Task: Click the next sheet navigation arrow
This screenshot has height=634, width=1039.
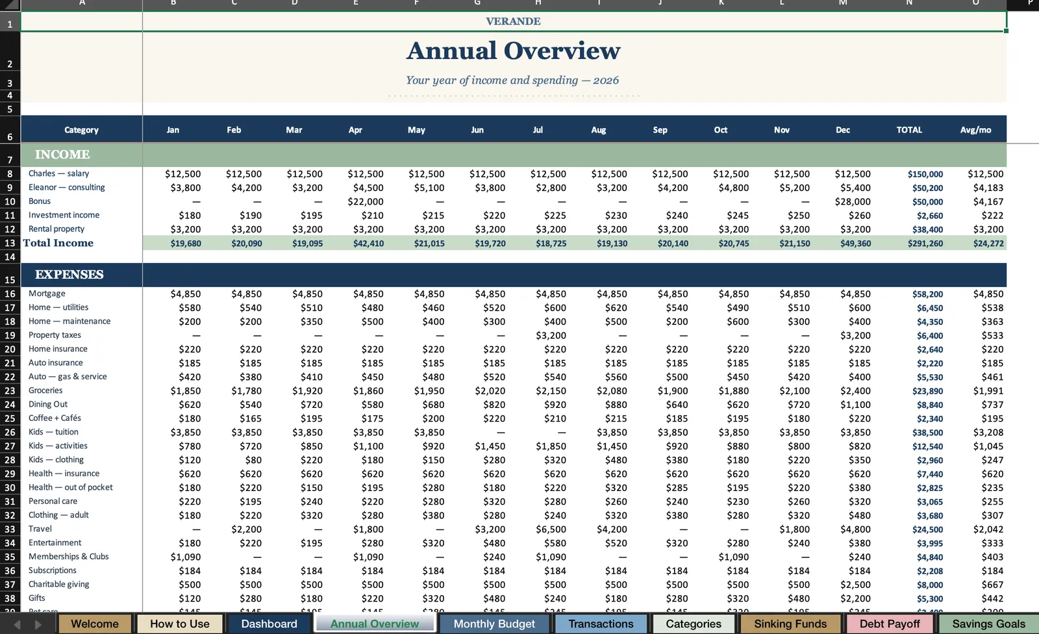Action: click(x=38, y=624)
